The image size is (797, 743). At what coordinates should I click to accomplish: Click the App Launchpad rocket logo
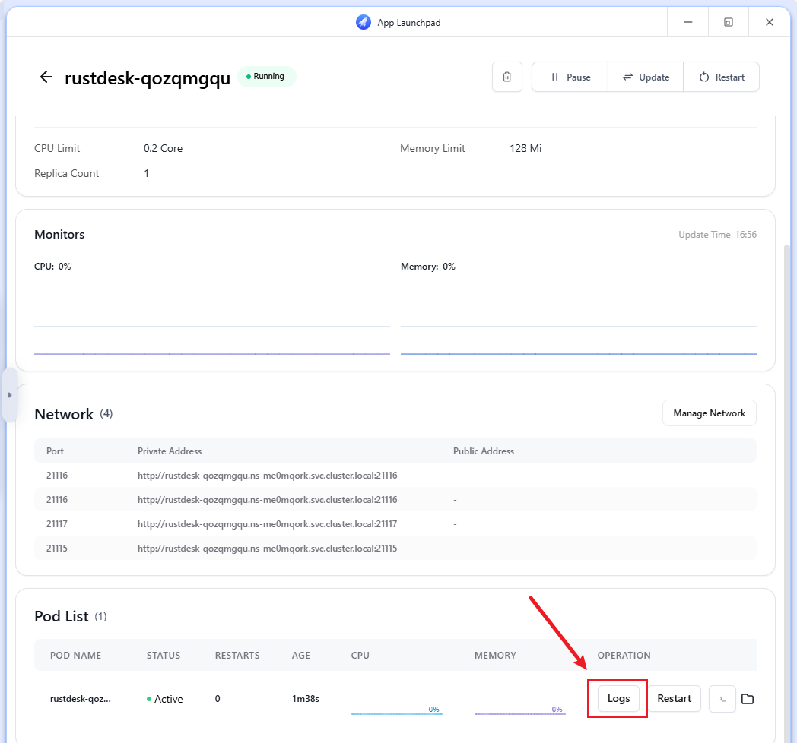tap(364, 22)
